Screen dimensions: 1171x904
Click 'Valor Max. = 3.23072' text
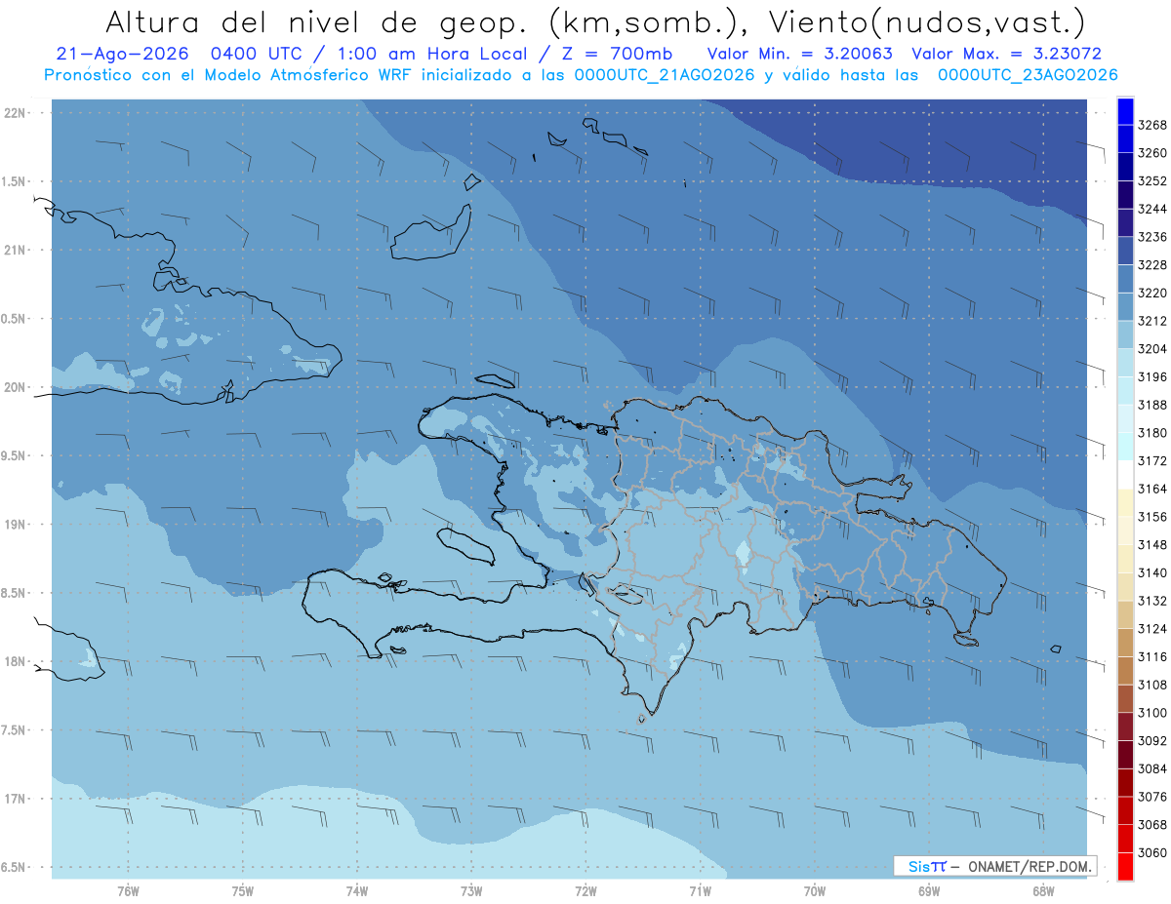[x=1007, y=55]
